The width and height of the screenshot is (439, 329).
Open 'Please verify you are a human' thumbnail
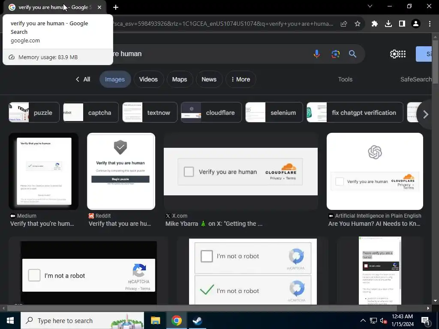click(x=380, y=271)
